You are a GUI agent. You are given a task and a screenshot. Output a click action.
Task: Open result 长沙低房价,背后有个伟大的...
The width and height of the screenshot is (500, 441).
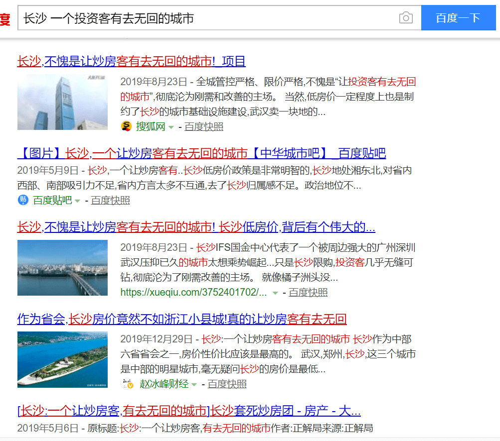[196, 227]
